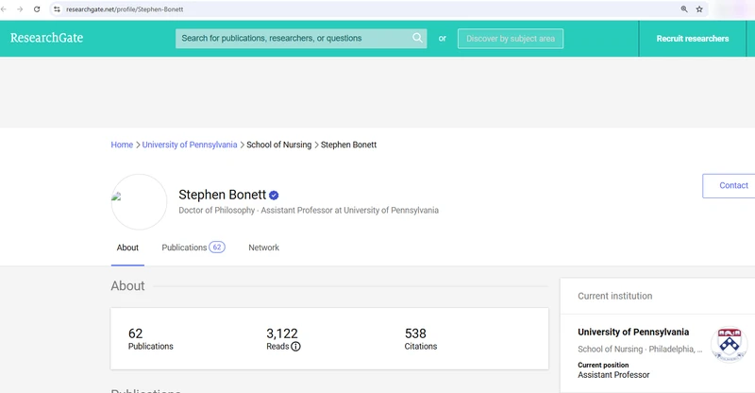The height and width of the screenshot is (393, 755).
Task: Click the 3,122 Reads stat
Action: pos(282,339)
